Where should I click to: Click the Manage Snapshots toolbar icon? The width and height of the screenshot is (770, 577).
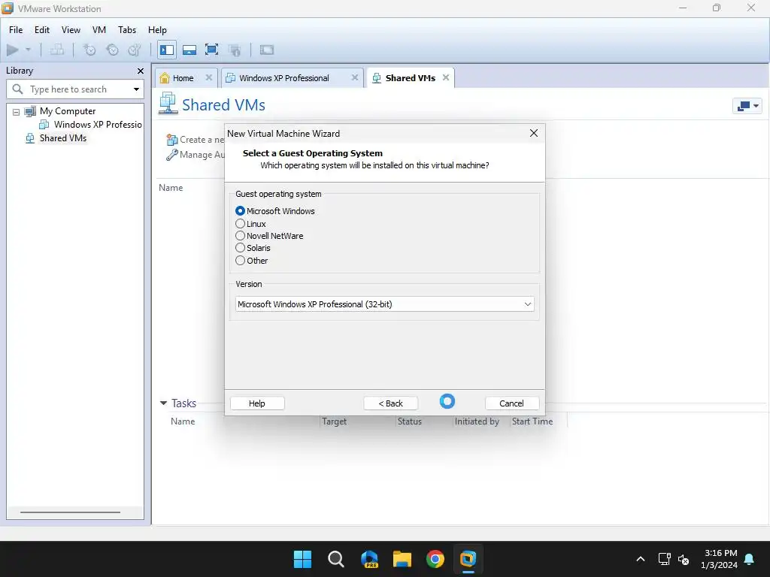[135, 50]
